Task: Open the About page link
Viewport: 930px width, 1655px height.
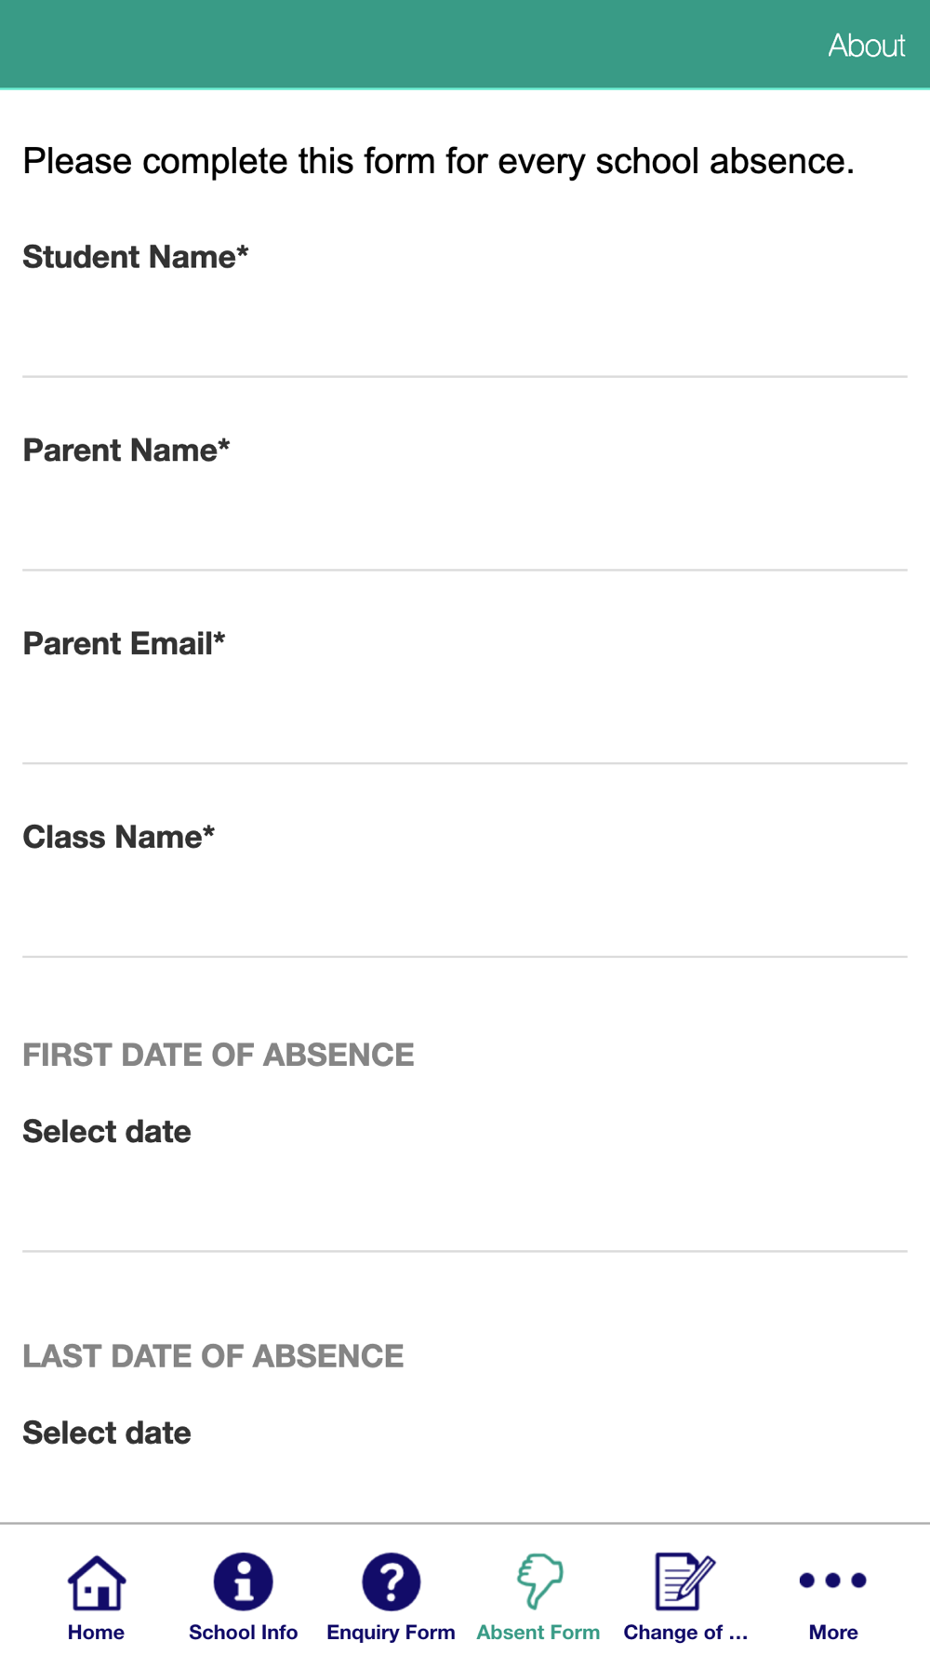Action: [866, 45]
